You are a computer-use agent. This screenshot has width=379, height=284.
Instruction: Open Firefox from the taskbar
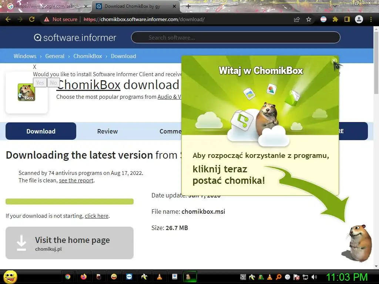pos(83,277)
